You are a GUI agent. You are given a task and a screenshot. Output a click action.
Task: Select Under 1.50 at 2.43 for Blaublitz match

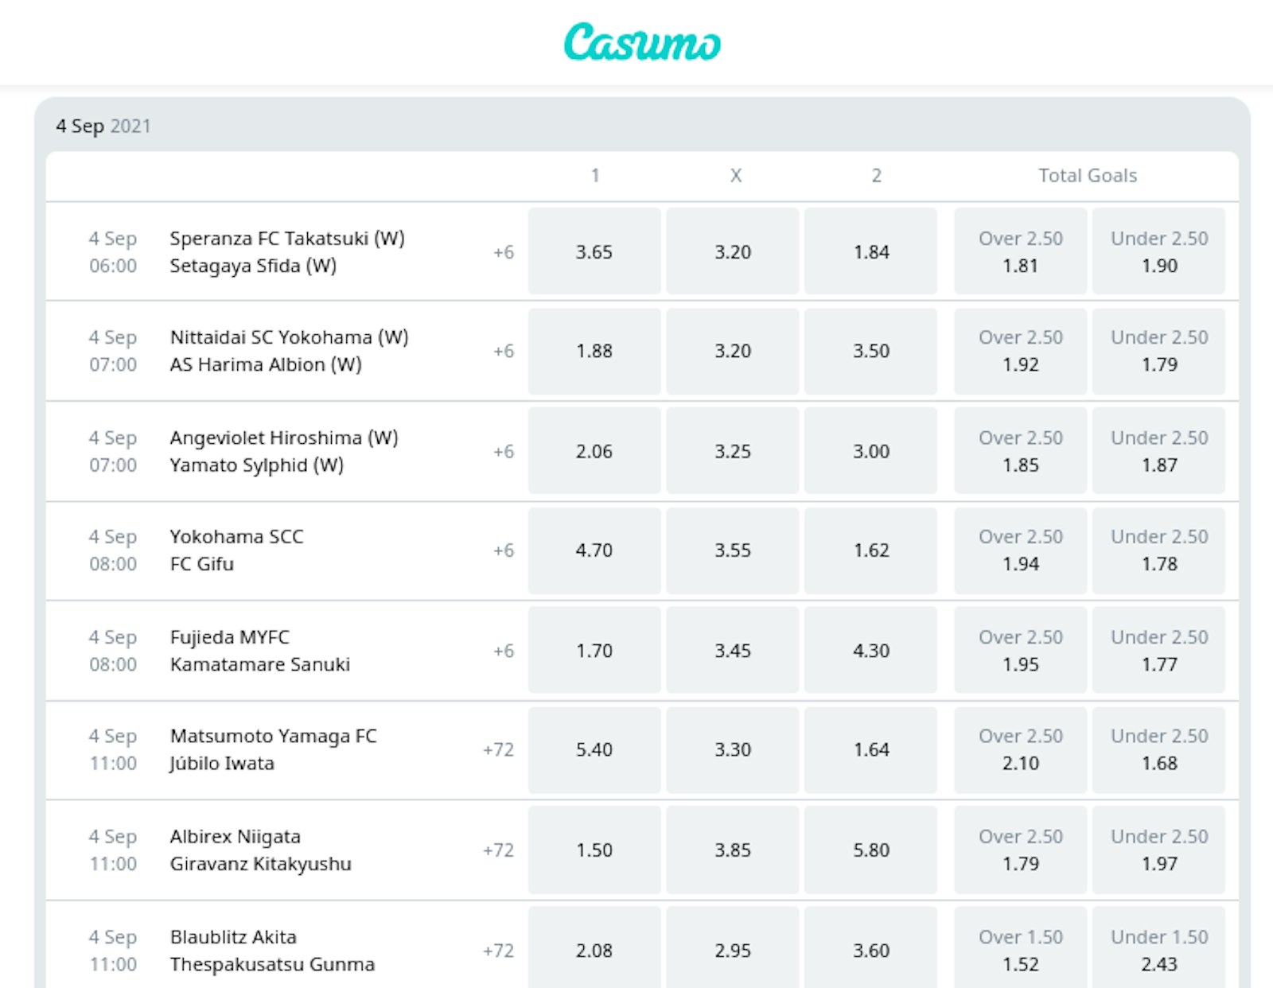coord(1158,950)
